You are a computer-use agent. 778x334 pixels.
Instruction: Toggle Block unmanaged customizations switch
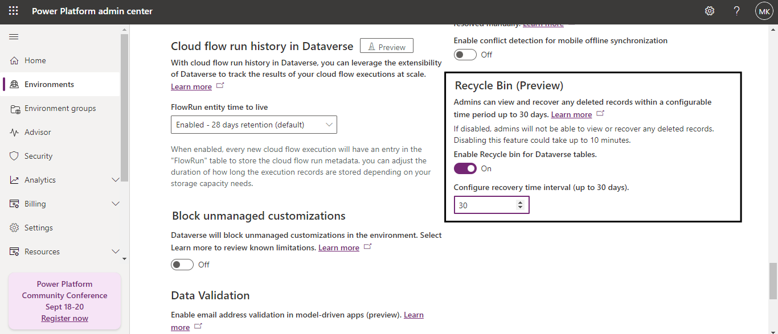[182, 265]
